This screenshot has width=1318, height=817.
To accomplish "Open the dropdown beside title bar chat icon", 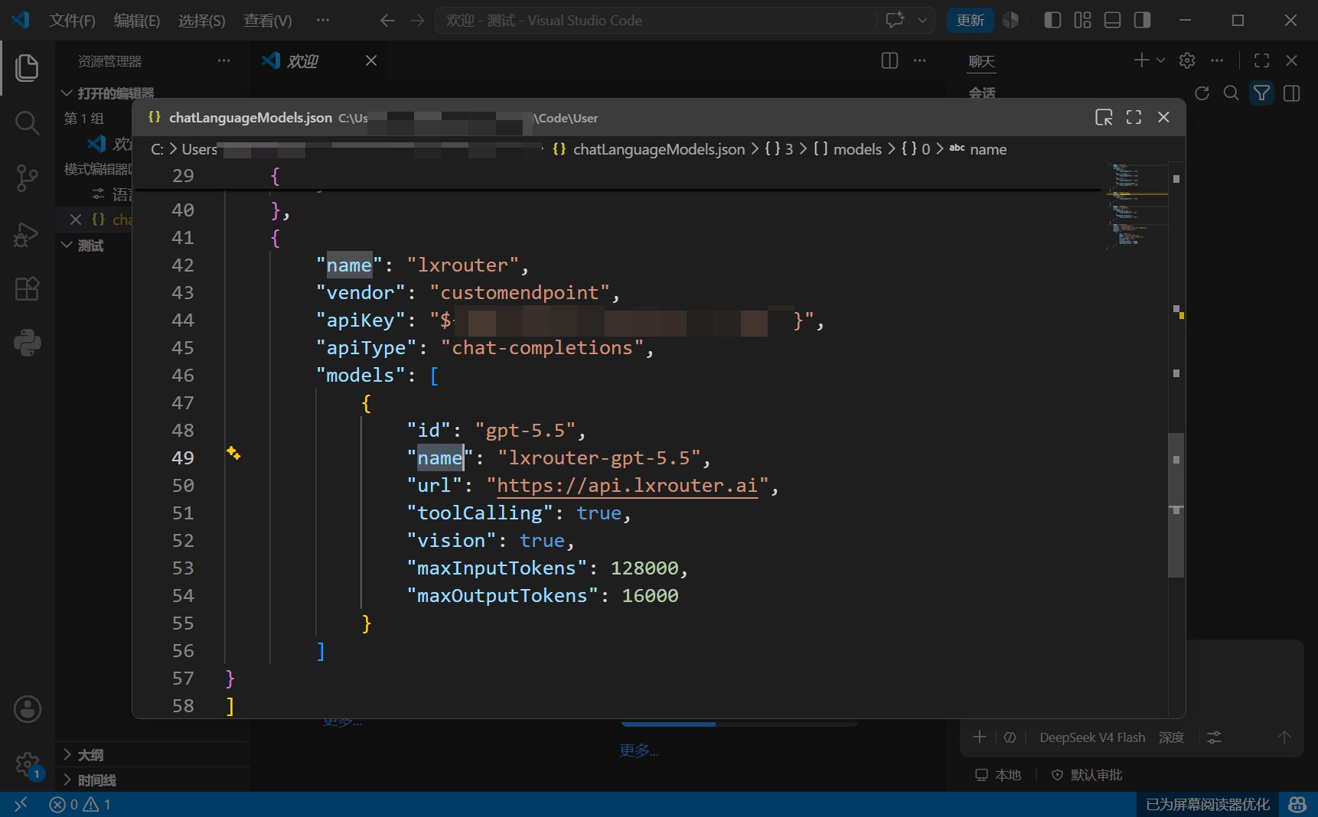I will coord(922,21).
